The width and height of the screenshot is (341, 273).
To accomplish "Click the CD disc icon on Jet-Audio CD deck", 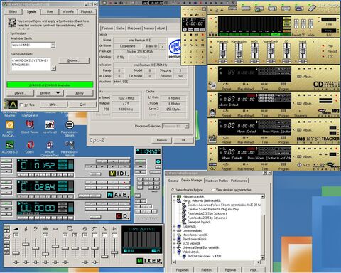I will [212, 85].
